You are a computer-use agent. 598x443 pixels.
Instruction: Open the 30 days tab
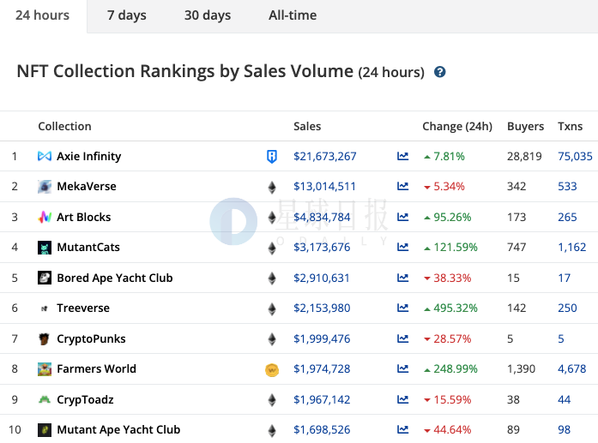(208, 15)
